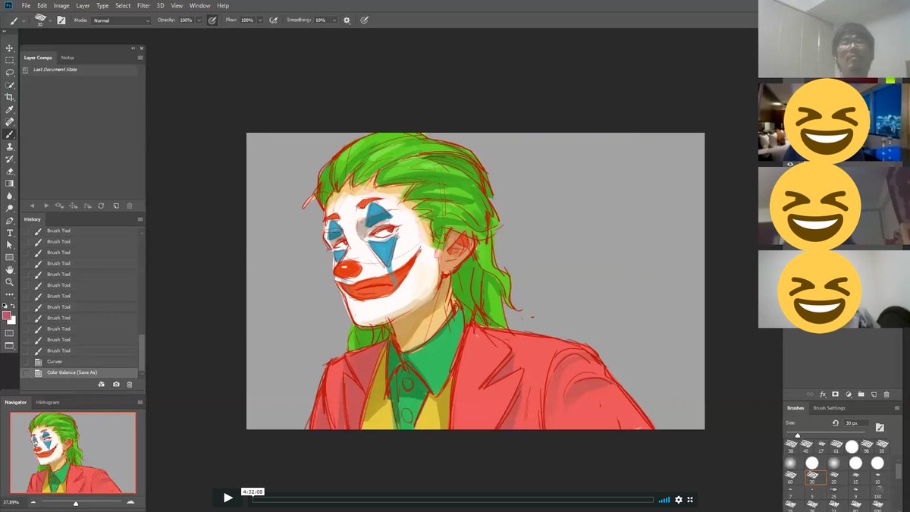Select the Move tool
The height and width of the screenshot is (512, 910).
pyautogui.click(x=9, y=48)
